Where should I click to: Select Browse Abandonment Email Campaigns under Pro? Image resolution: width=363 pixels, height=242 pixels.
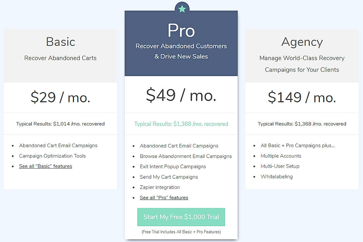tap(186, 156)
